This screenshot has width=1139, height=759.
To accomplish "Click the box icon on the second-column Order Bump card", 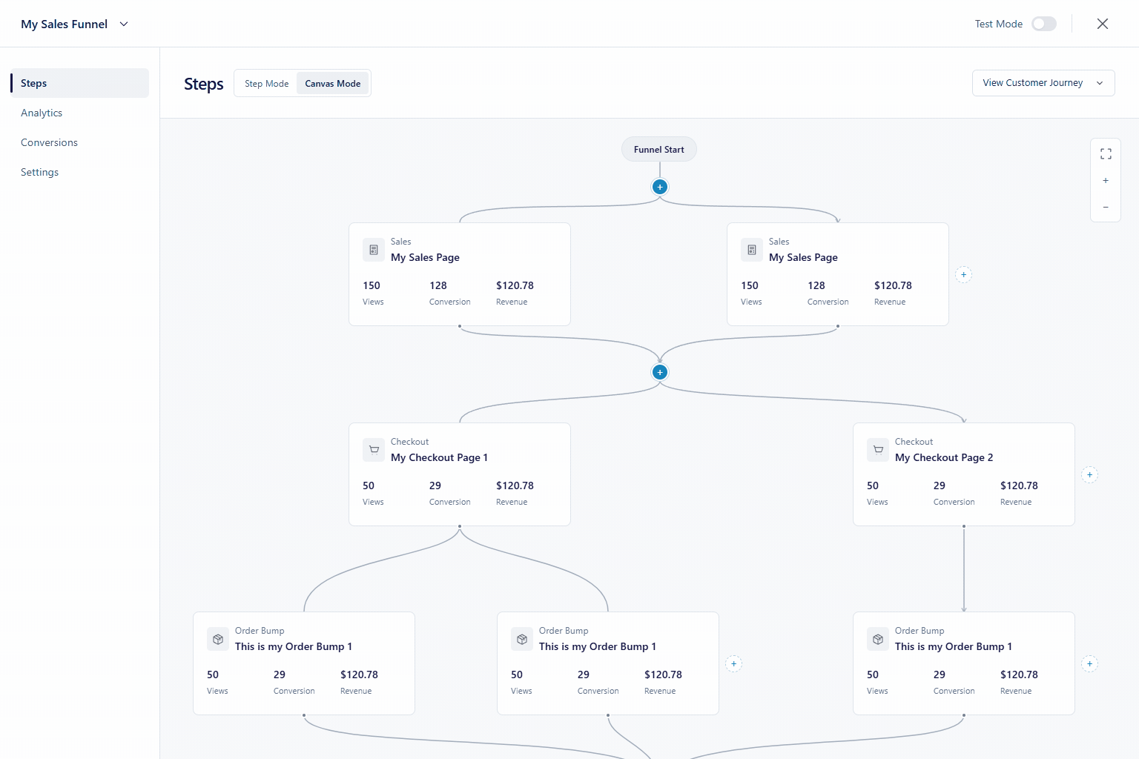I will (x=522, y=639).
